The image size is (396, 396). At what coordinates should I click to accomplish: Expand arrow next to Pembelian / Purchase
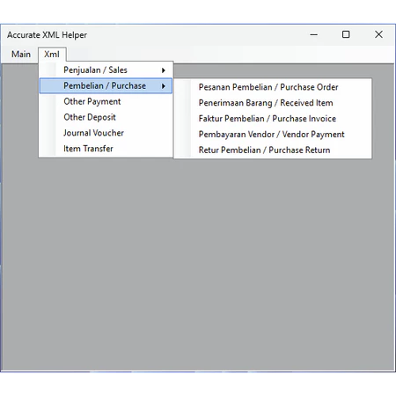pos(164,86)
